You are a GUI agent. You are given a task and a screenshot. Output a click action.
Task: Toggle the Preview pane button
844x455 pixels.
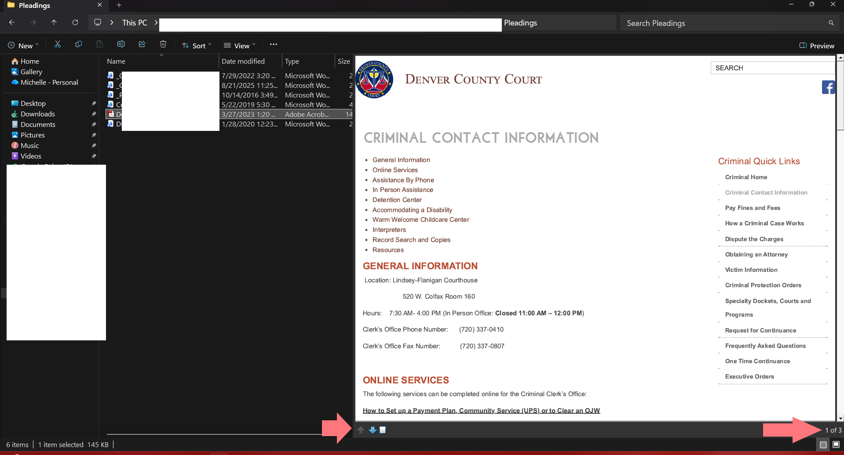(x=817, y=46)
